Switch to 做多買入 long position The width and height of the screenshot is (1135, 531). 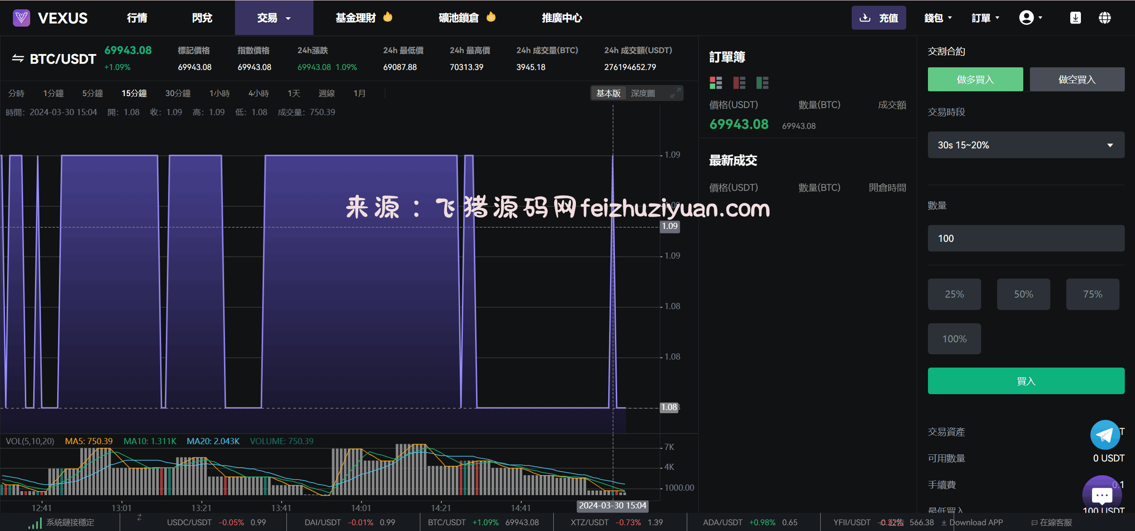tap(975, 80)
